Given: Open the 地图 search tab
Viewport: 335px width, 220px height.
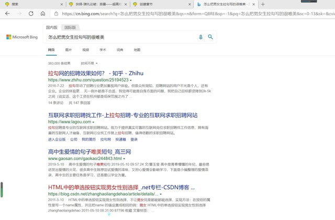Looking at the screenshot, I should 137,50.
